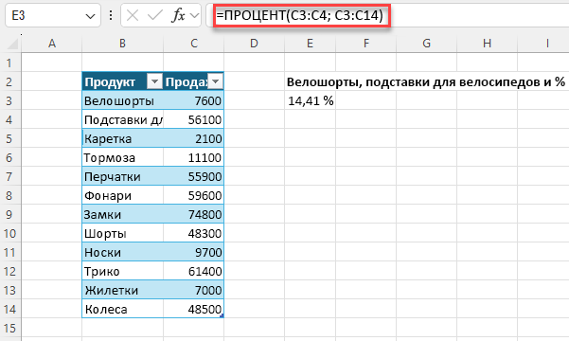569x341 pixels.
Task: Select column A header
Action: pyautogui.click(x=52, y=44)
